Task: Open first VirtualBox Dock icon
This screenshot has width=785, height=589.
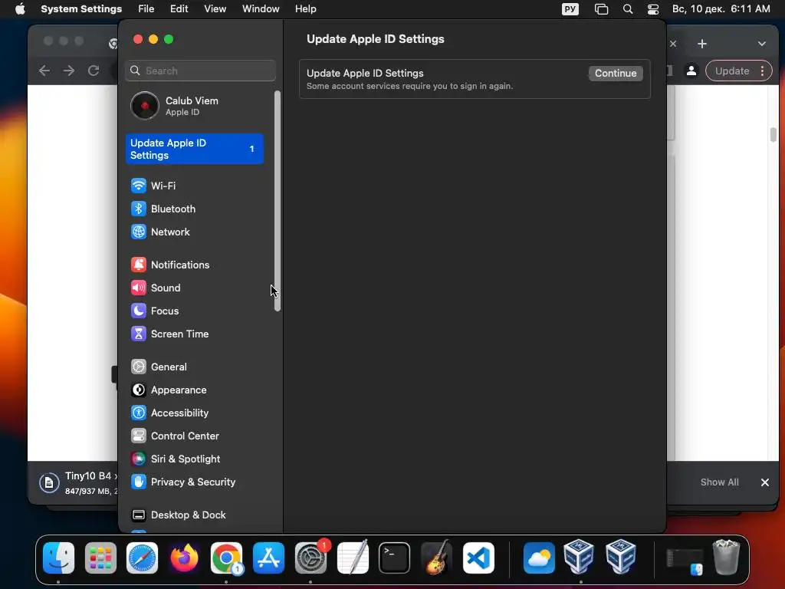Action: point(579,557)
